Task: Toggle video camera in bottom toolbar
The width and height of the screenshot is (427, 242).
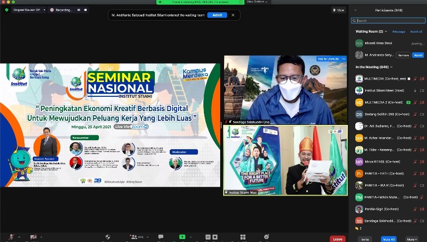Action: [33, 237]
